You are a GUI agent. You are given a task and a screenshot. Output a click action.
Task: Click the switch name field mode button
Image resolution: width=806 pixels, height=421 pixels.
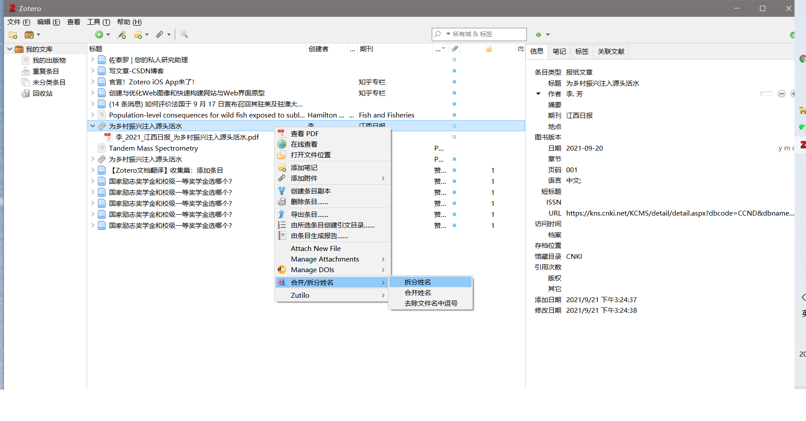click(x=766, y=94)
